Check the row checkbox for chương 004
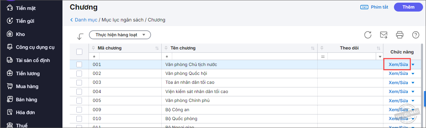The width and height of the screenshot is (426, 128). [79, 92]
